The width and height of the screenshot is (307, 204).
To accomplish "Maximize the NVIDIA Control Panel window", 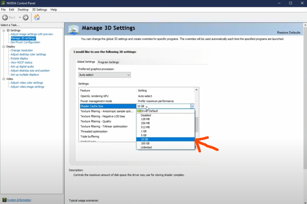I will [x=291, y=3].
